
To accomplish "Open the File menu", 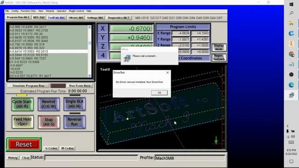I will pyautogui.click(x=7, y=11).
